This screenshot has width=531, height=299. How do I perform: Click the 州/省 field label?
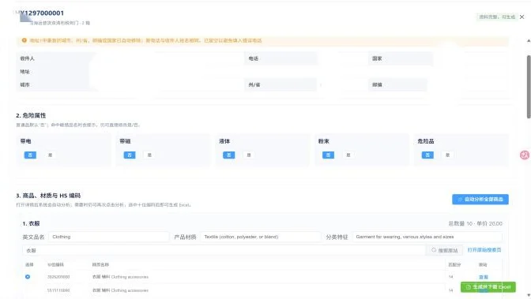tap(254, 85)
